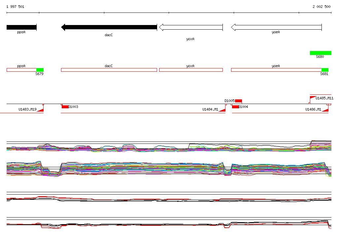Click the D1005 label text

[x=230, y=101]
